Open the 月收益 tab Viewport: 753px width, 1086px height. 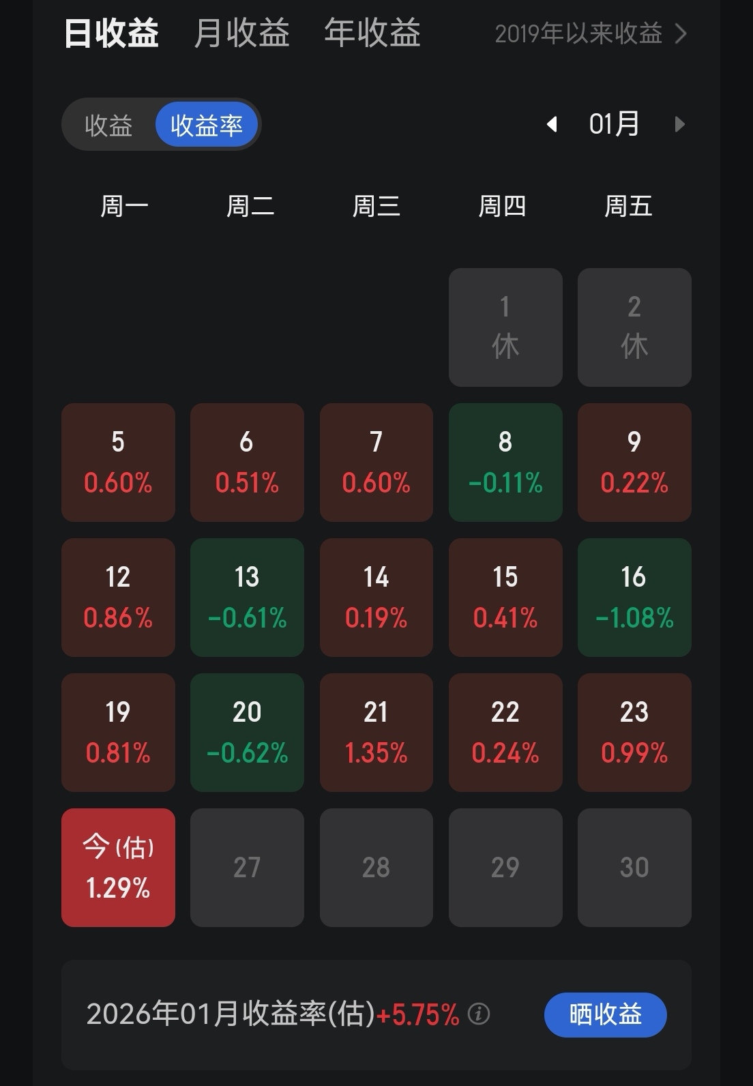click(x=241, y=33)
